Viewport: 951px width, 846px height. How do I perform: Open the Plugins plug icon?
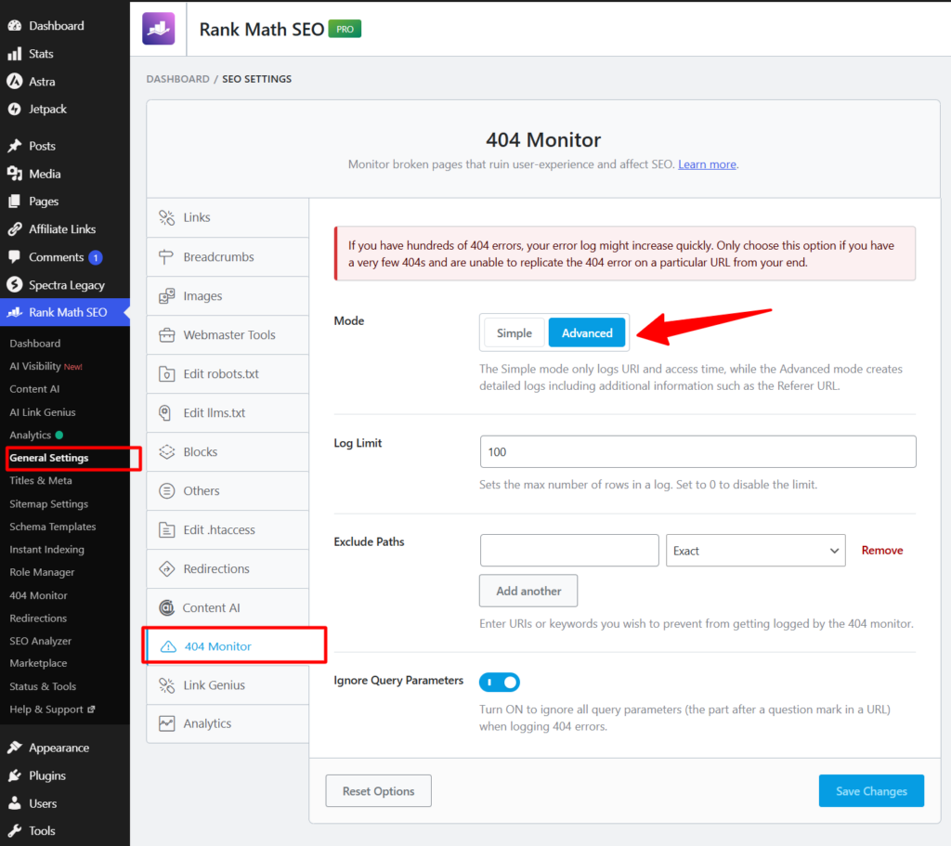point(15,775)
